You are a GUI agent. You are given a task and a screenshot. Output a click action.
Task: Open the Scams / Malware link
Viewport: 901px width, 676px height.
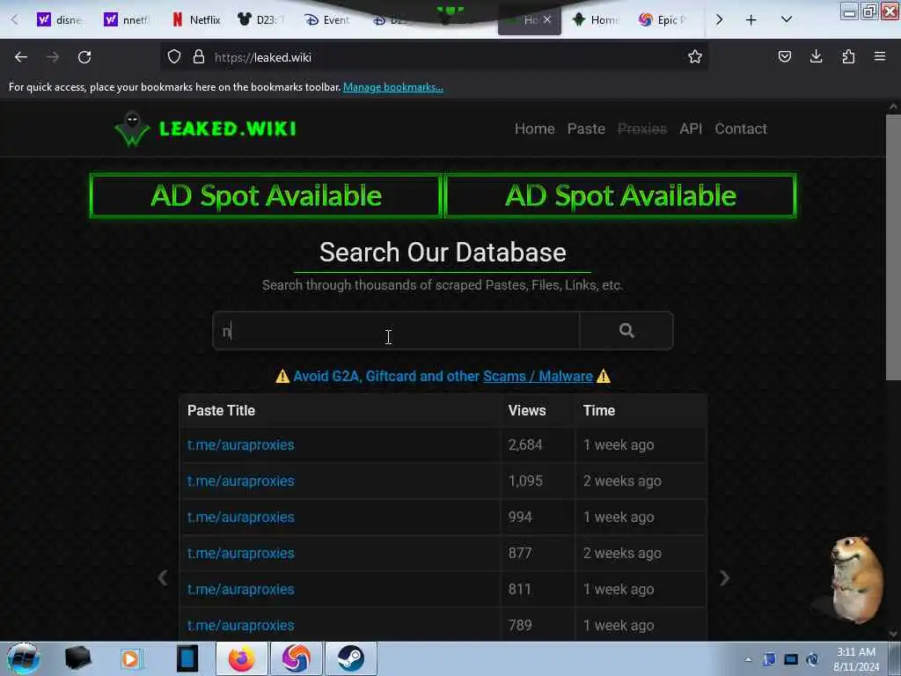pyautogui.click(x=538, y=376)
